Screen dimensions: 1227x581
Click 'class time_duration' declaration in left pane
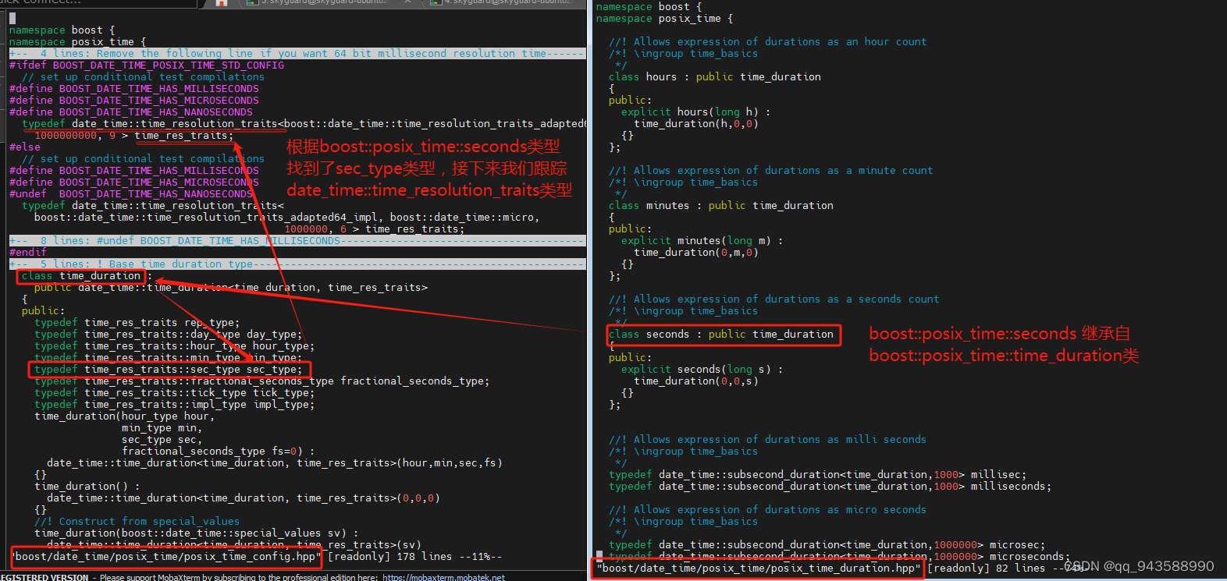(x=81, y=275)
